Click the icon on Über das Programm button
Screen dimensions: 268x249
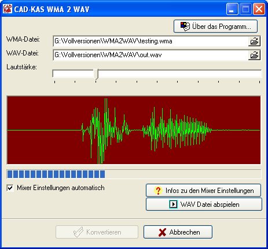pos(185,27)
